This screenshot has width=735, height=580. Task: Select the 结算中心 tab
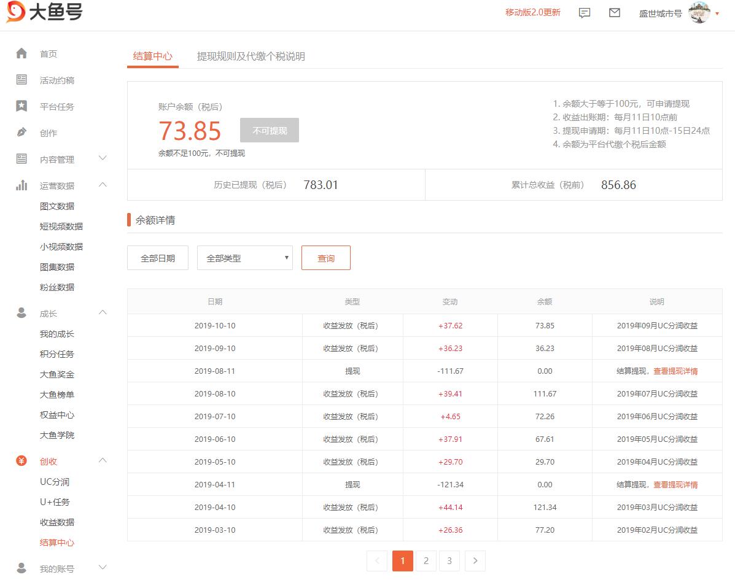152,56
